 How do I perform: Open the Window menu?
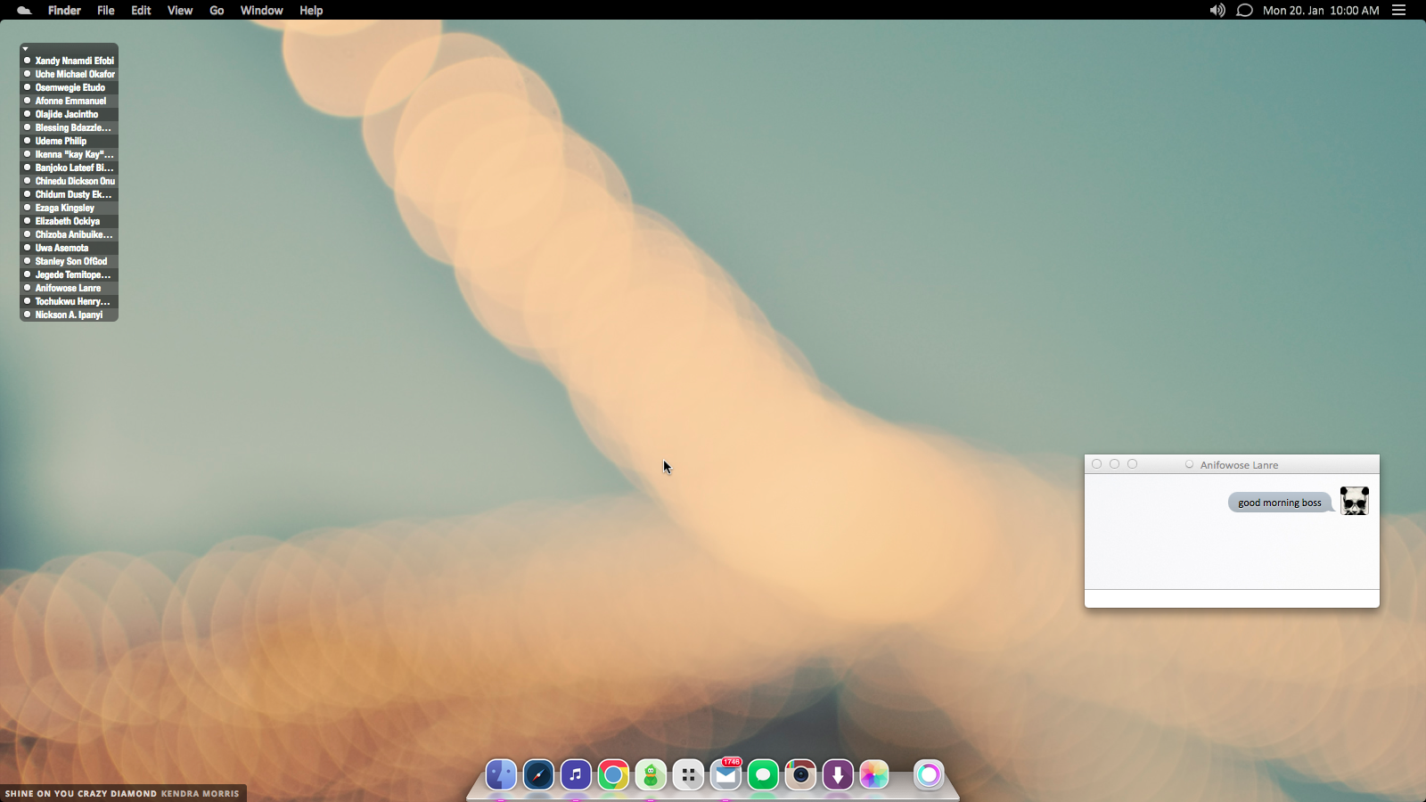(262, 11)
